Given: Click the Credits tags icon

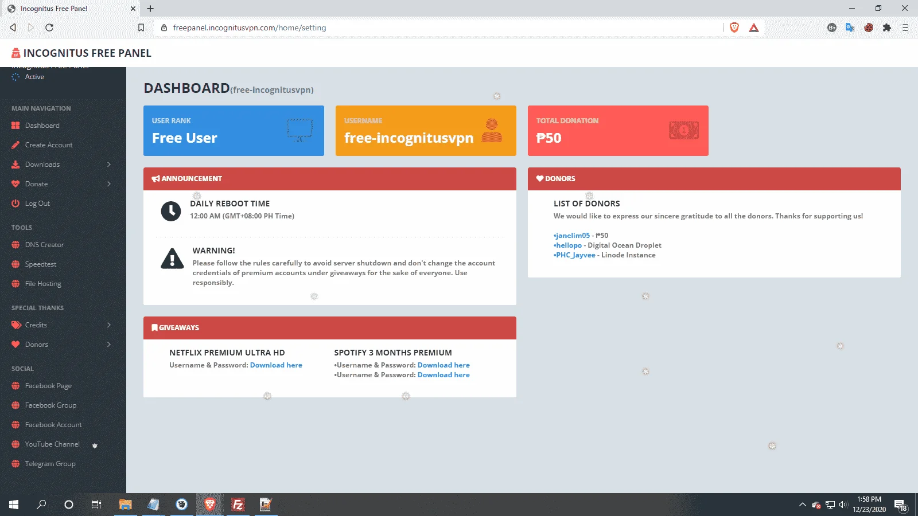Looking at the screenshot, I should [x=16, y=325].
